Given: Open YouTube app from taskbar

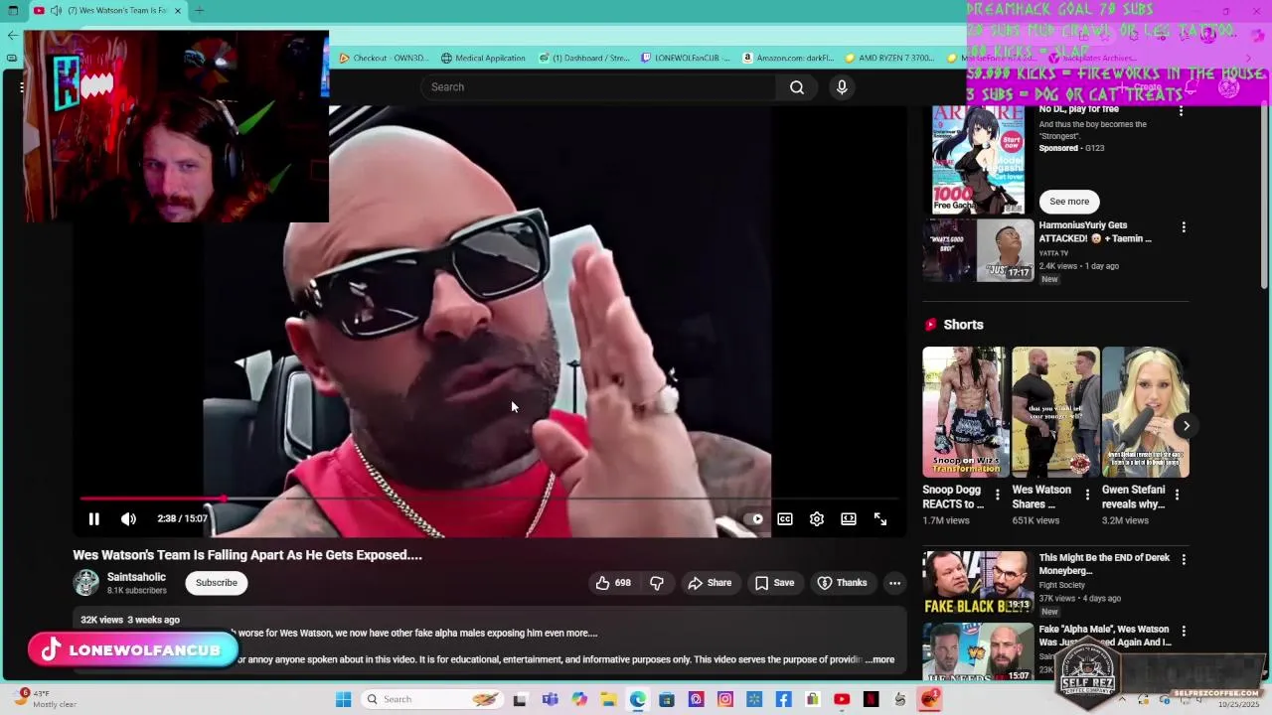Looking at the screenshot, I should coord(842,699).
